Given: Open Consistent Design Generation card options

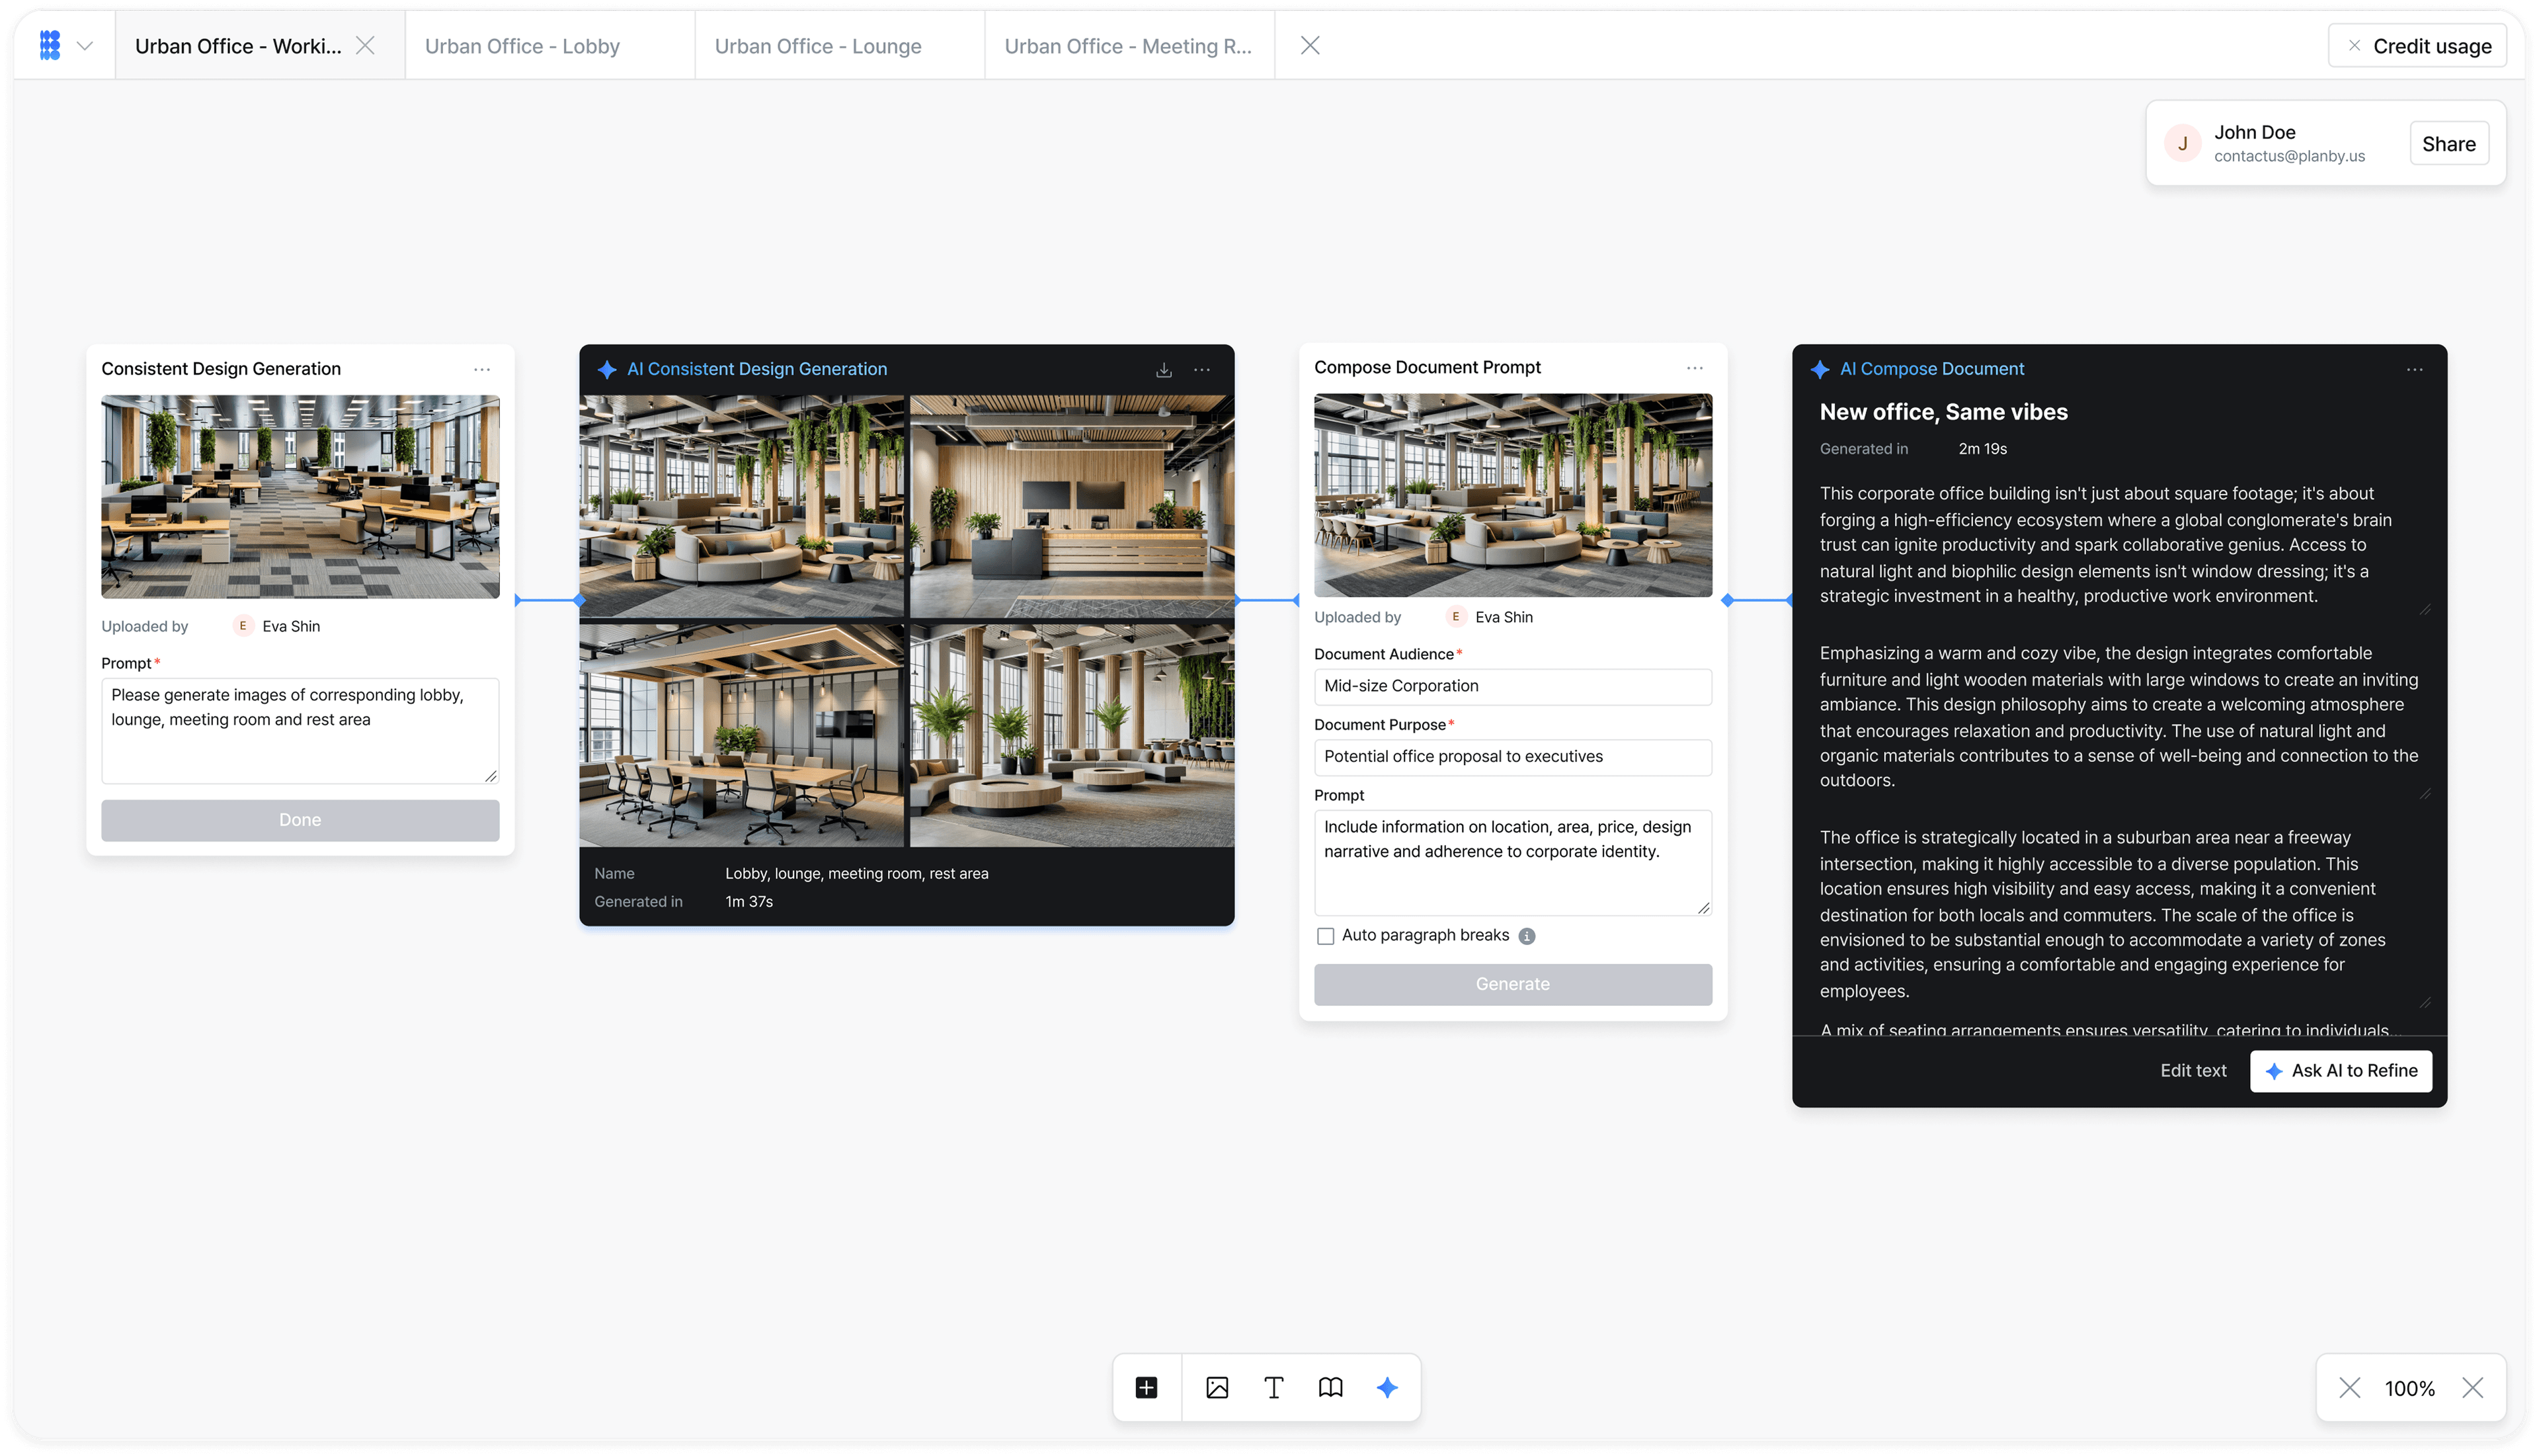Looking at the screenshot, I should tap(482, 370).
